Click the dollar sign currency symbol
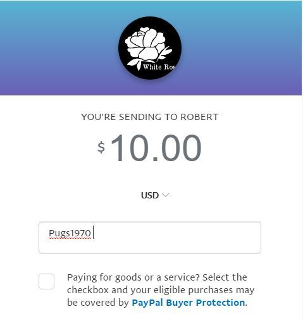 pyautogui.click(x=101, y=147)
